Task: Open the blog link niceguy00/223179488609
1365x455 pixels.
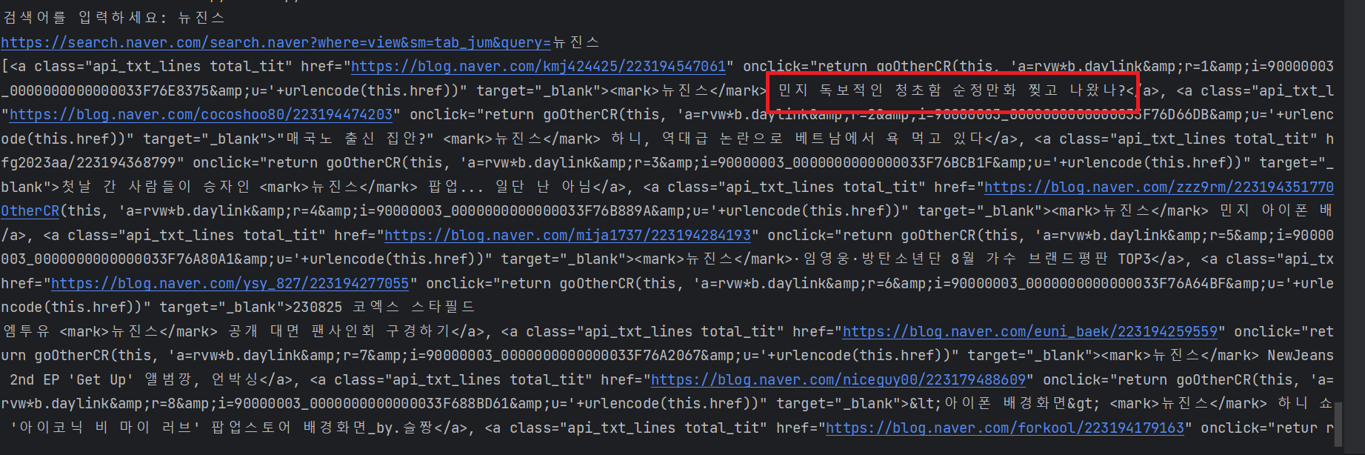Action: (x=838, y=380)
